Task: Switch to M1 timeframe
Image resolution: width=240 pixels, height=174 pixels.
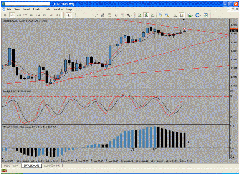Action: click(5, 15)
